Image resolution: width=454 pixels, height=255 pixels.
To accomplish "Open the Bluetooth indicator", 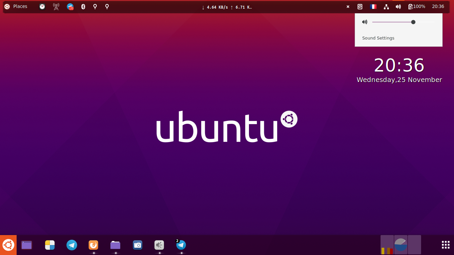I will (x=83, y=6).
